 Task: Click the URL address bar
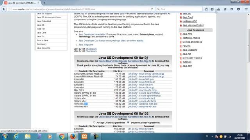coord(80,9)
